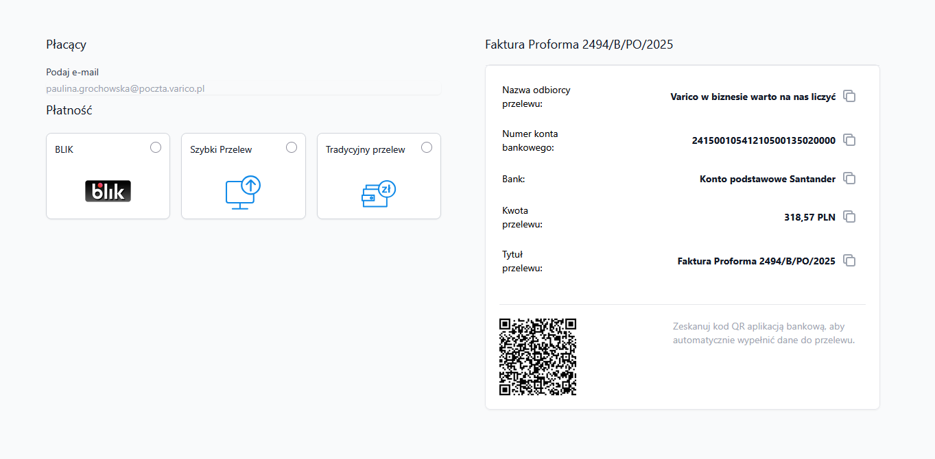Click the Konto podstawowe Santander text
Image resolution: width=935 pixels, height=459 pixels.
(767, 179)
